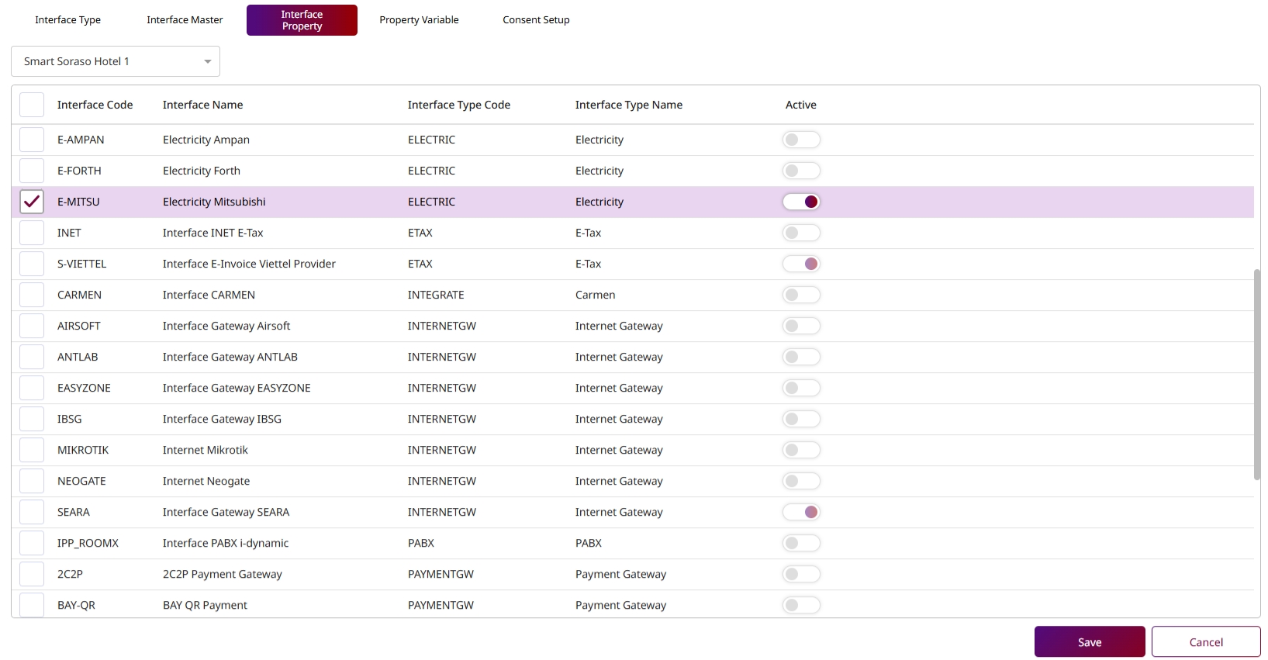1268x660 pixels.
Task: Click the Save button
Action: tap(1089, 642)
